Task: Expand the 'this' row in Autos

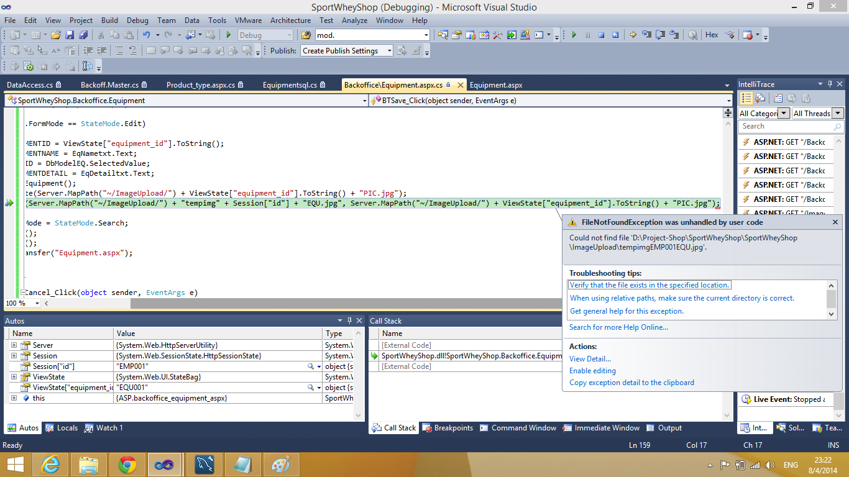Action: (x=14, y=398)
